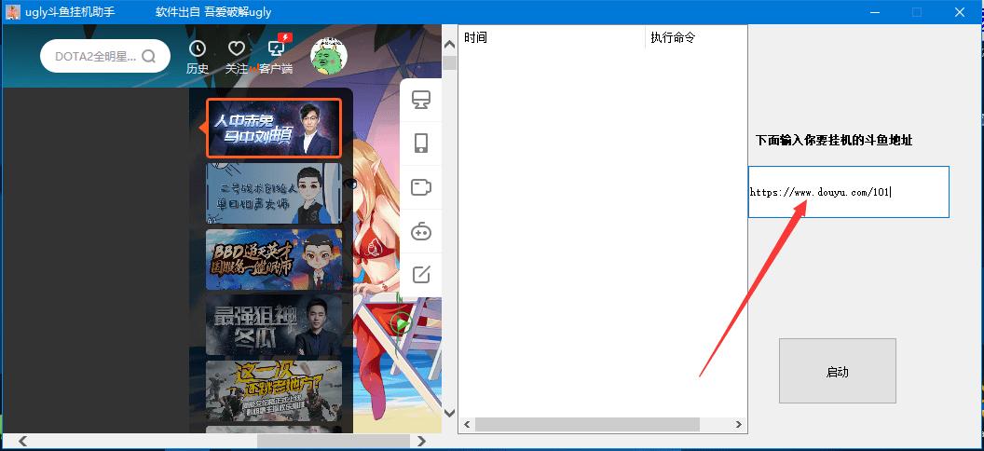Click the log list right scroll arrow

pos(739,425)
